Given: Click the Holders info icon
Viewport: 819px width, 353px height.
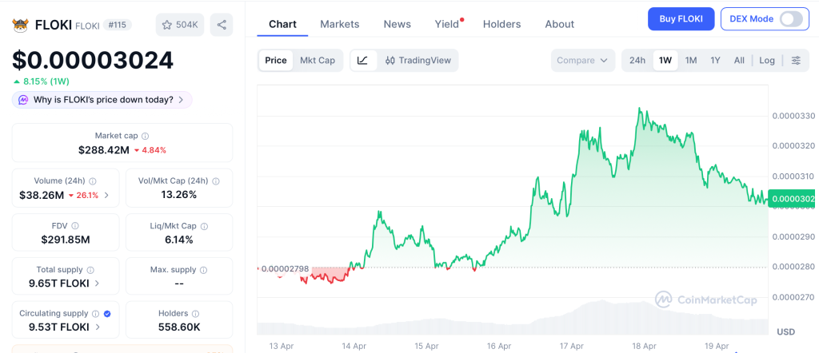Looking at the screenshot, I should coord(195,314).
